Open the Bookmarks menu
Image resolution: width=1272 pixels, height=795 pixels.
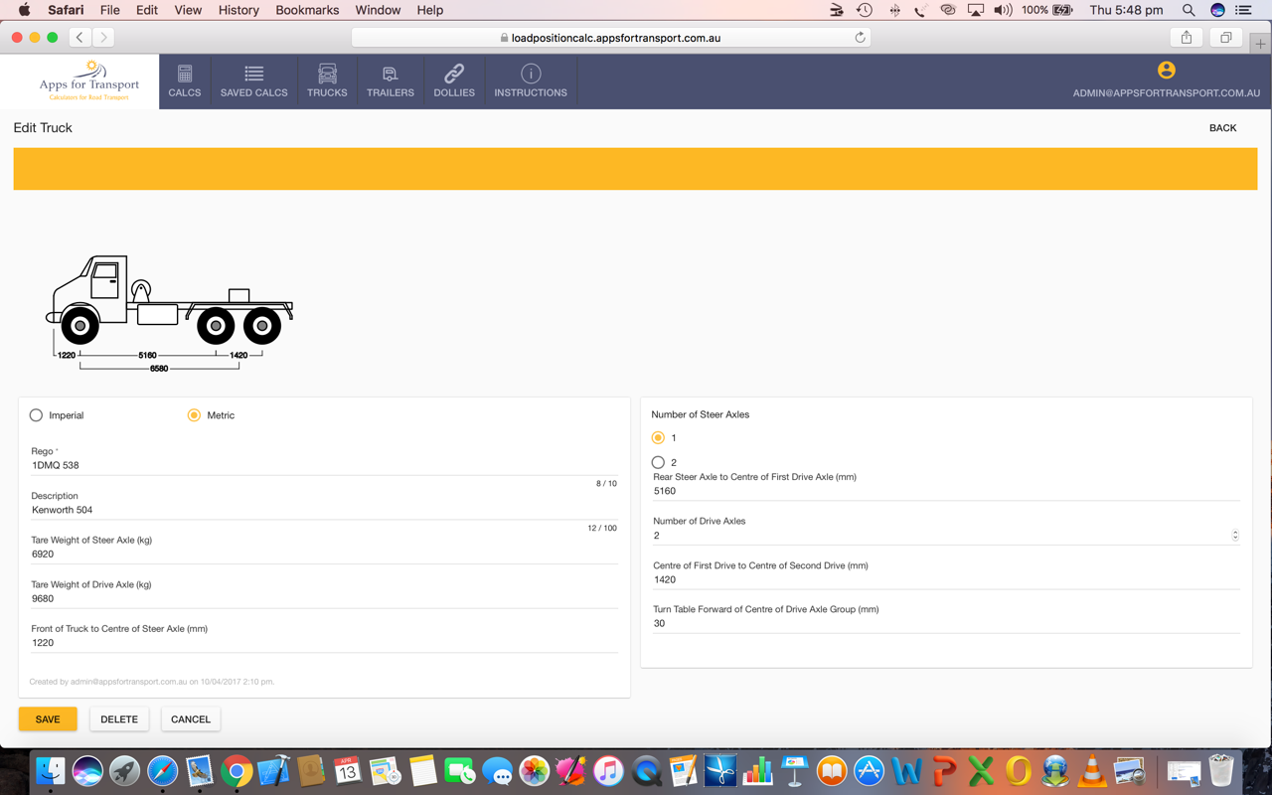(307, 10)
